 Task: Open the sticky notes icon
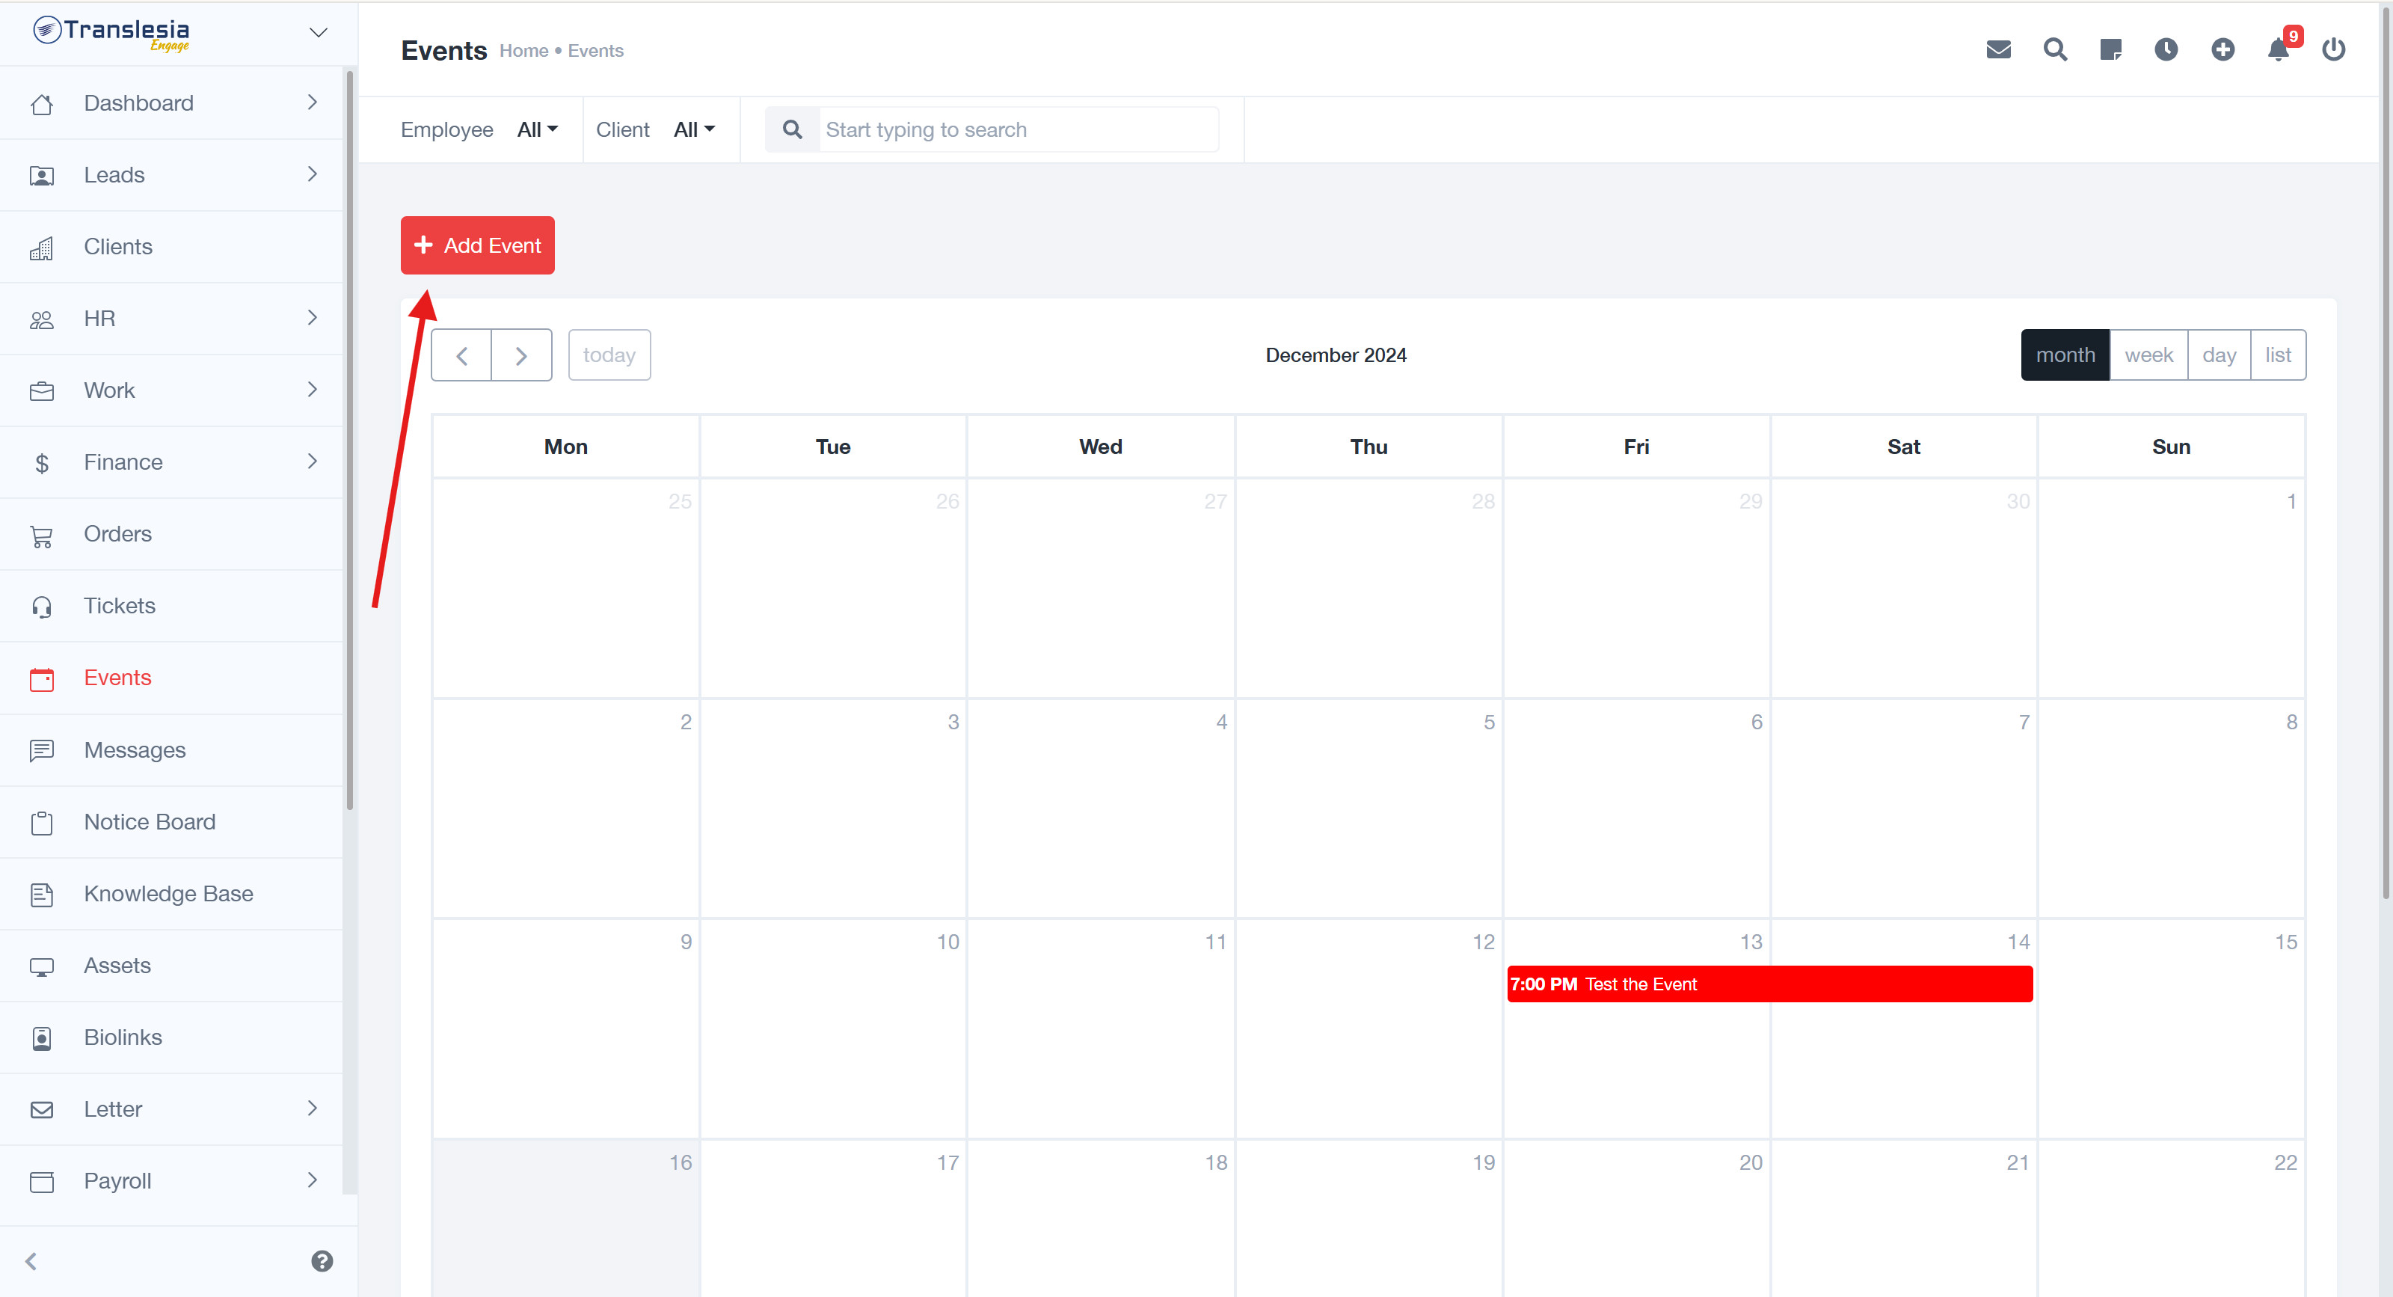tap(2110, 49)
